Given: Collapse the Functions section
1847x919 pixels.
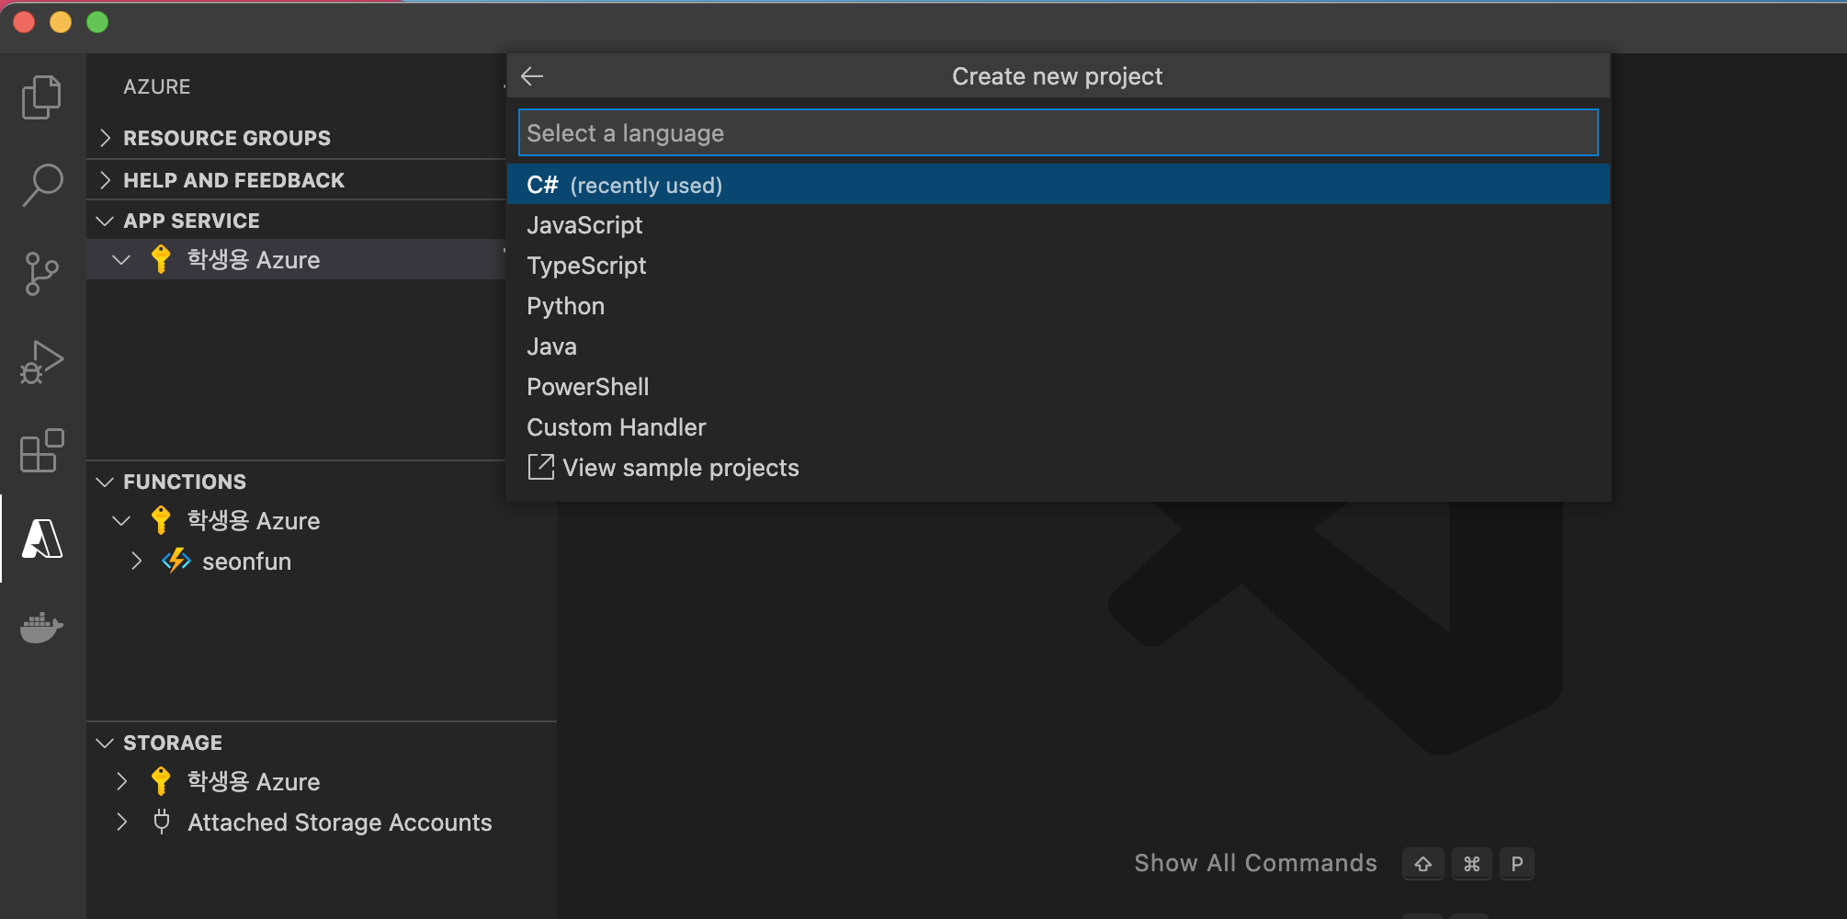Looking at the screenshot, I should click(105, 482).
